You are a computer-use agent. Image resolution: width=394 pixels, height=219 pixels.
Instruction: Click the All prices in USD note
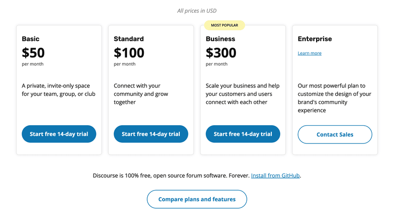197,11
